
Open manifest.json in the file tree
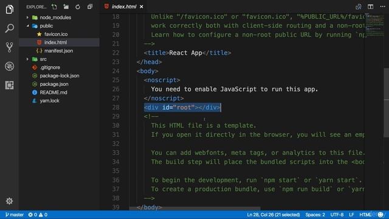58,51
